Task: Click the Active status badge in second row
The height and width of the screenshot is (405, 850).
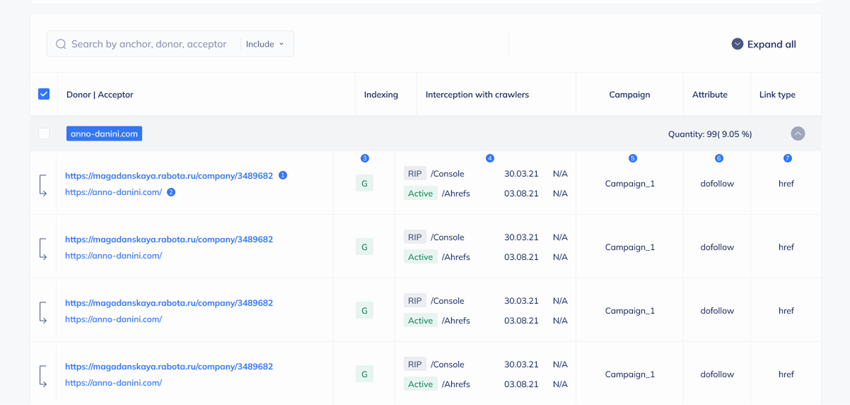Action: point(421,257)
